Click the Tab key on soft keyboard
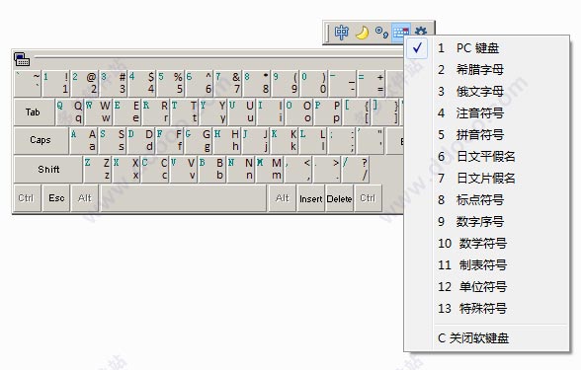This screenshot has width=581, height=370. point(34,111)
